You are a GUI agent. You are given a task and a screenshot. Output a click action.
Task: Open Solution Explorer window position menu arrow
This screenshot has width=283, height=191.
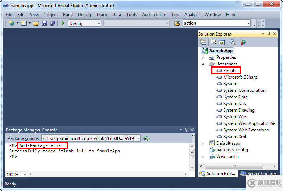click(x=263, y=34)
